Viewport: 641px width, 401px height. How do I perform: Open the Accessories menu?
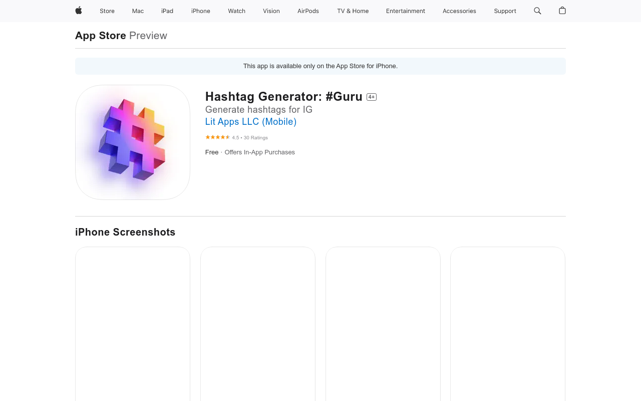tap(459, 11)
